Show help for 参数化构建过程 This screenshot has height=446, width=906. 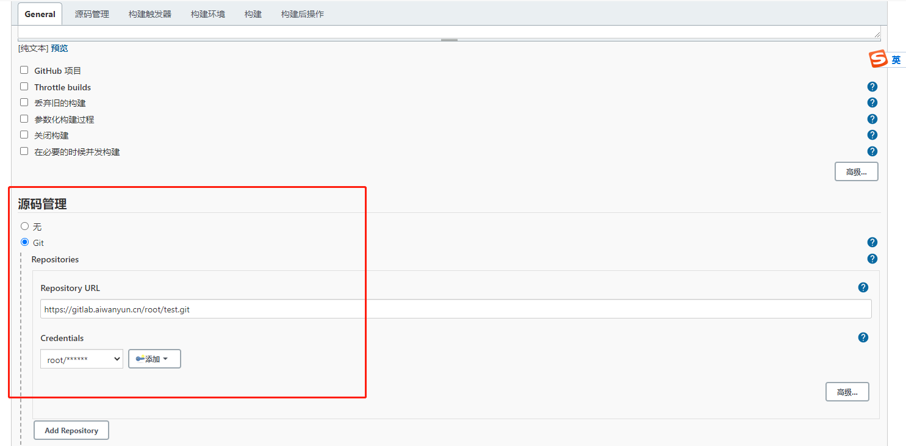[x=872, y=119]
